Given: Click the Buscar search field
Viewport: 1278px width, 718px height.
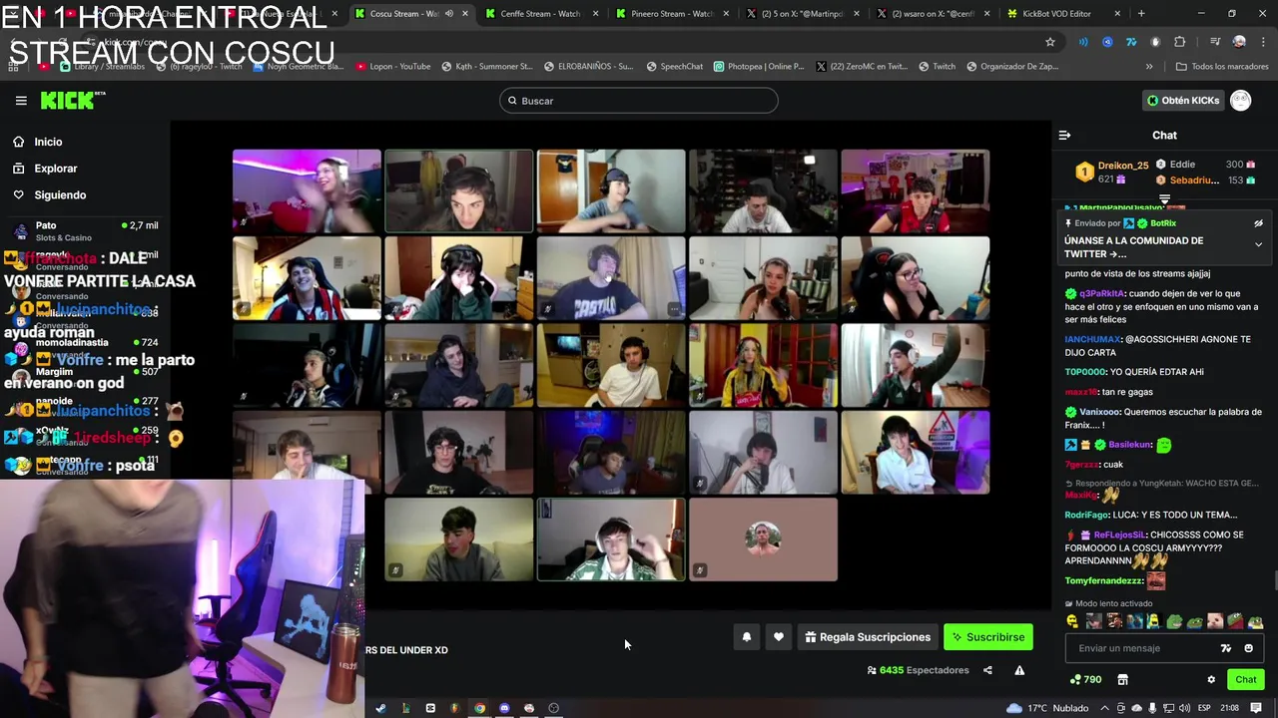Looking at the screenshot, I should (x=639, y=101).
